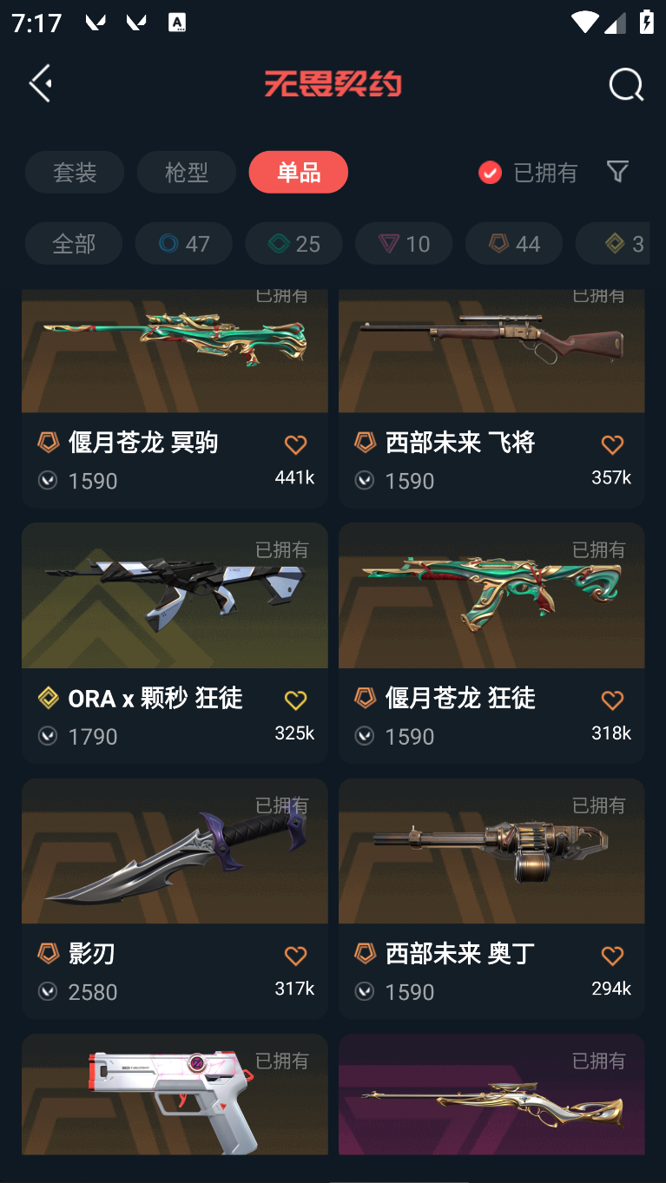Tap the heart icon on ORA x 颗秒 狂徒

pyautogui.click(x=296, y=700)
